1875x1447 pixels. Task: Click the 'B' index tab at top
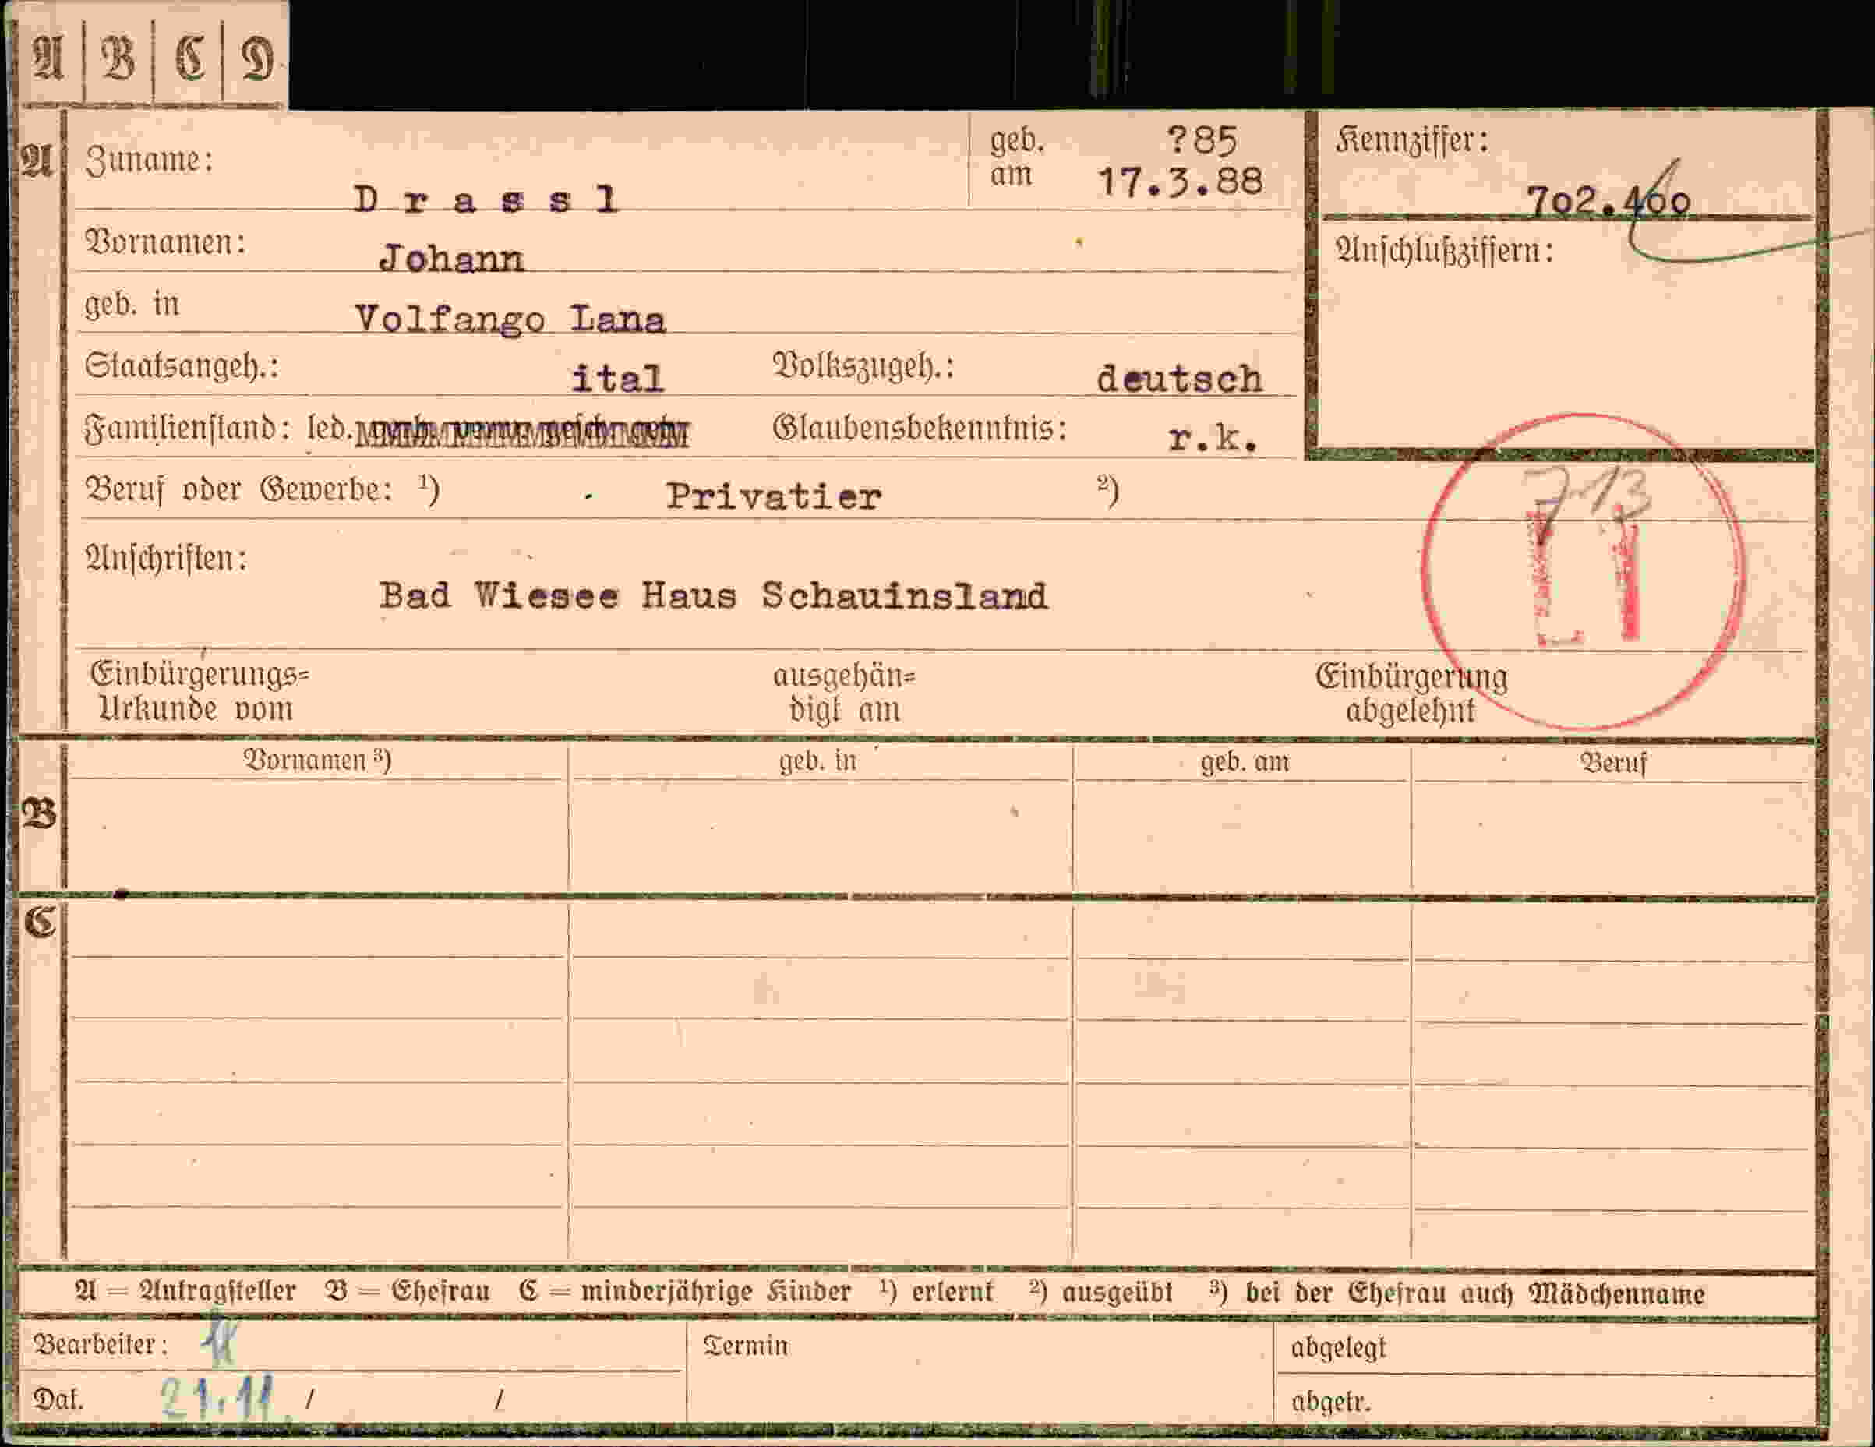click(118, 58)
